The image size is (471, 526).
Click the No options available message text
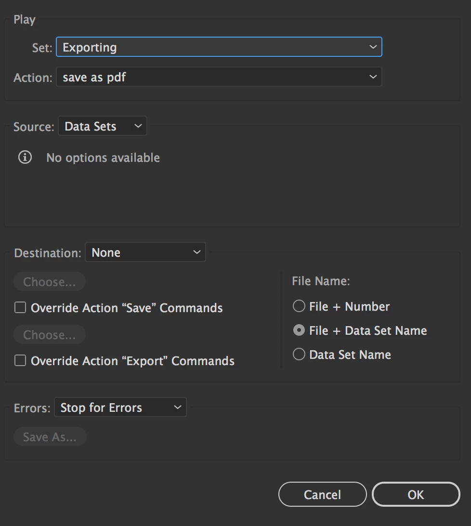pyautogui.click(x=103, y=158)
